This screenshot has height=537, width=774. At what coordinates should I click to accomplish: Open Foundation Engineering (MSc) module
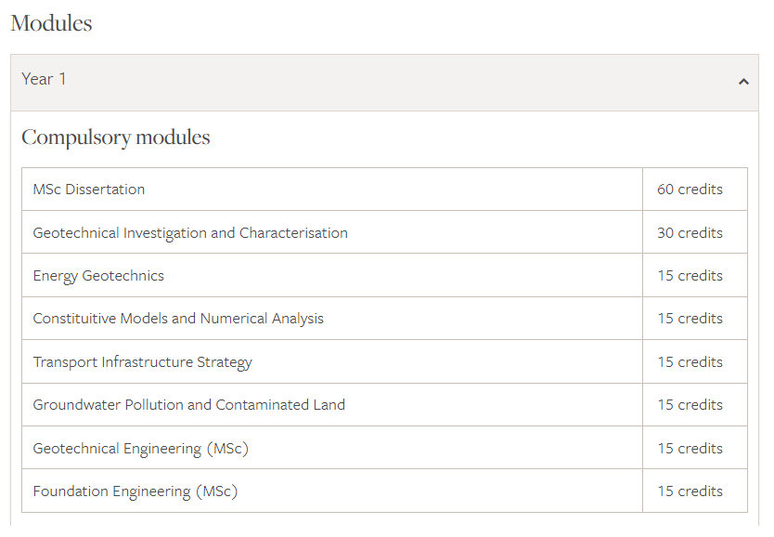(x=135, y=491)
